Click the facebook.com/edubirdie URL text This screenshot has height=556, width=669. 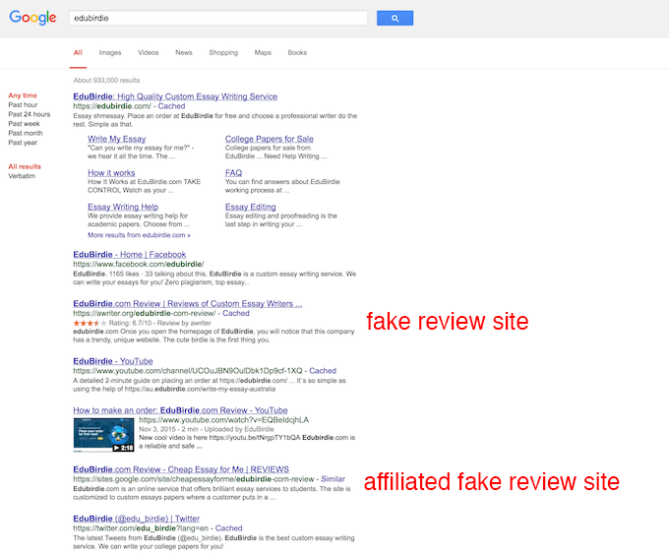point(139,264)
